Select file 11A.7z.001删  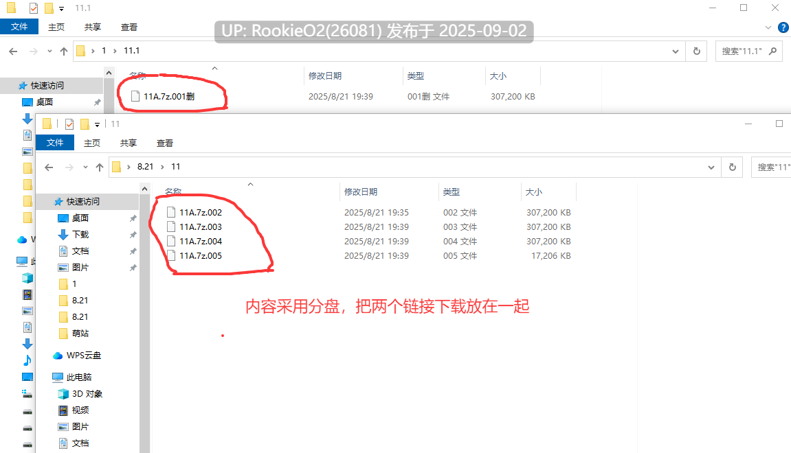169,96
